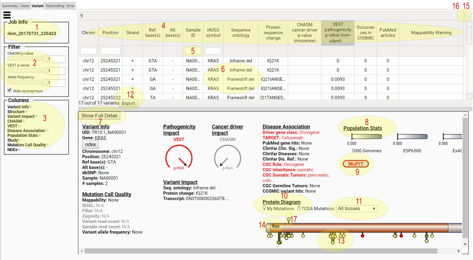473x260 pixels.
Task: Click the detail panel horizontal scrollbar
Action: pos(261,251)
